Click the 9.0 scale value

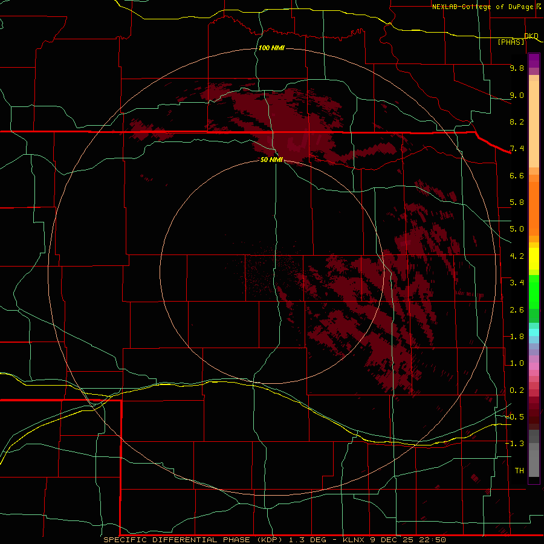point(517,95)
